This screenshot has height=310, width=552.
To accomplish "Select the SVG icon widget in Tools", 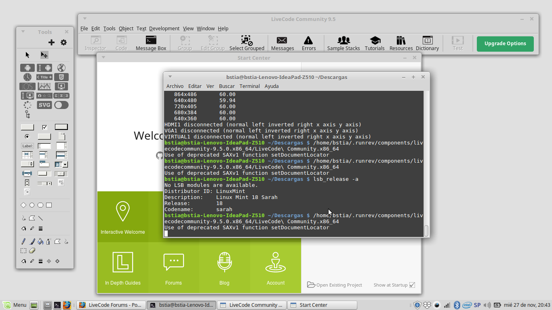I will tap(44, 105).
